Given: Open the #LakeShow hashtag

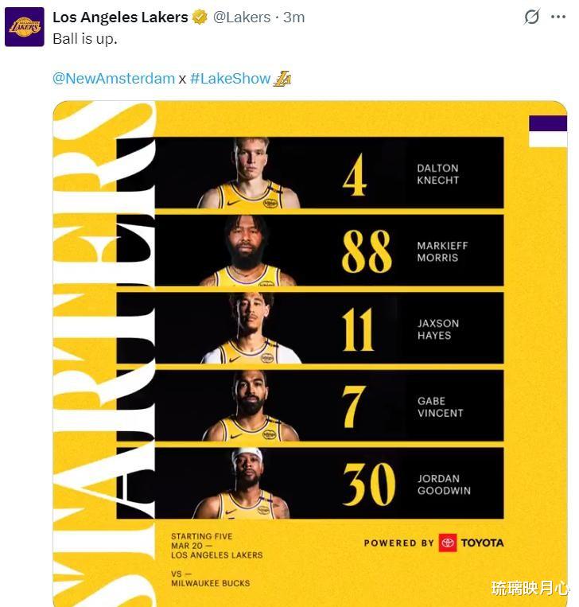Looking at the screenshot, I should [230, 78].
